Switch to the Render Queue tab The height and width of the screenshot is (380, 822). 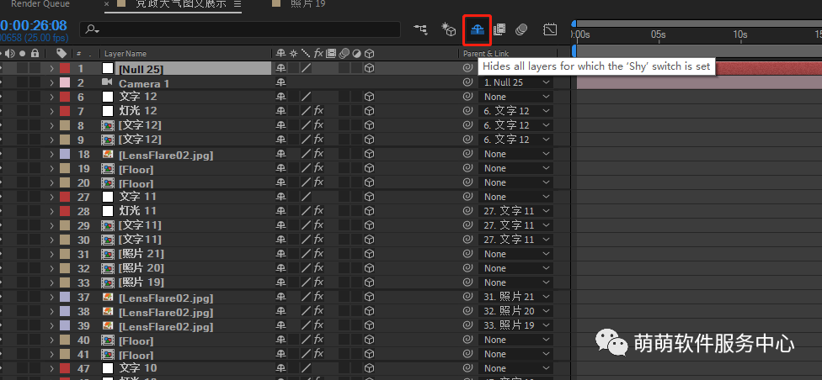pos(40,4)
